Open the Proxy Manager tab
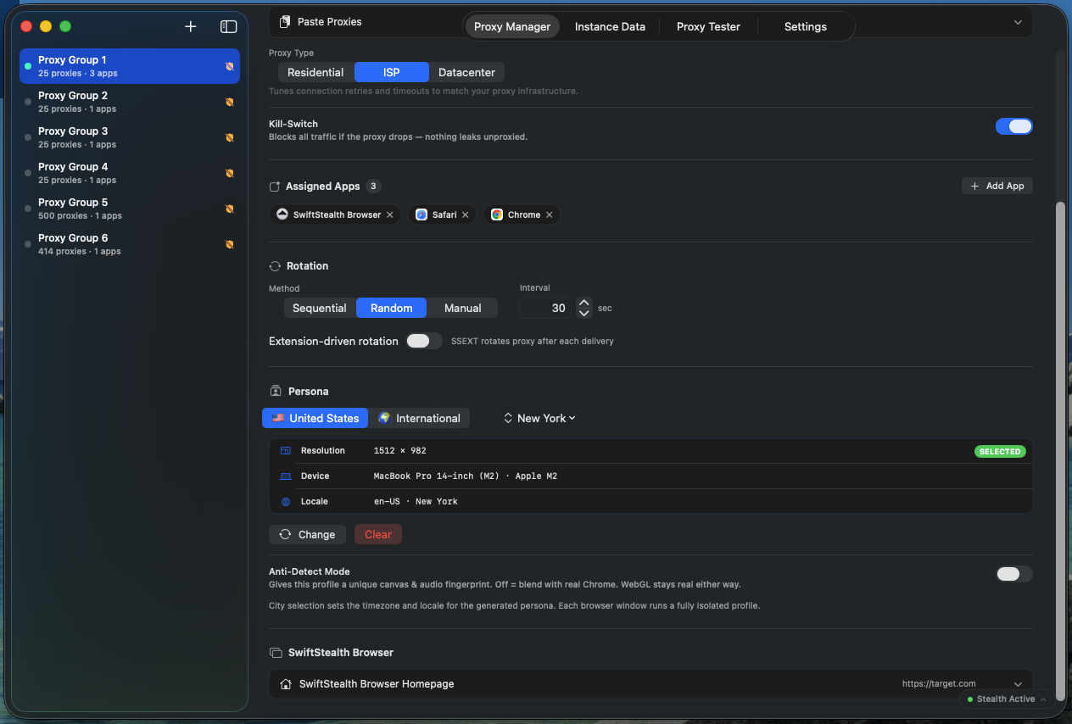 512,26
